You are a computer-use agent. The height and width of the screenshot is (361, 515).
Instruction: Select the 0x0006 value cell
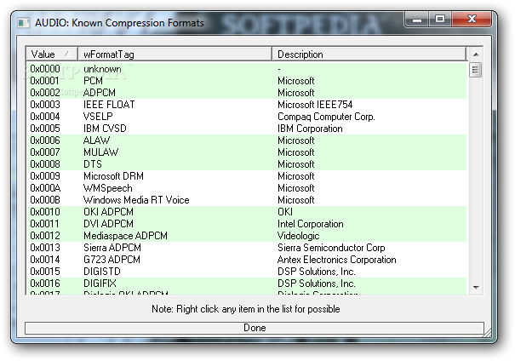[45, 140]
